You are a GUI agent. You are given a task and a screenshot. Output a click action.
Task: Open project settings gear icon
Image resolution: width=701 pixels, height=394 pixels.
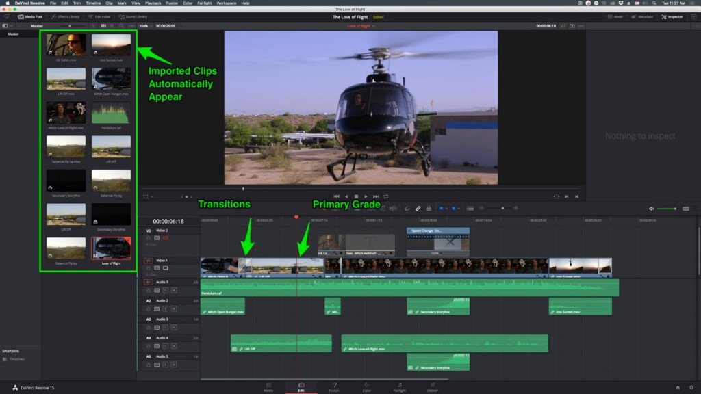(691, 388)
